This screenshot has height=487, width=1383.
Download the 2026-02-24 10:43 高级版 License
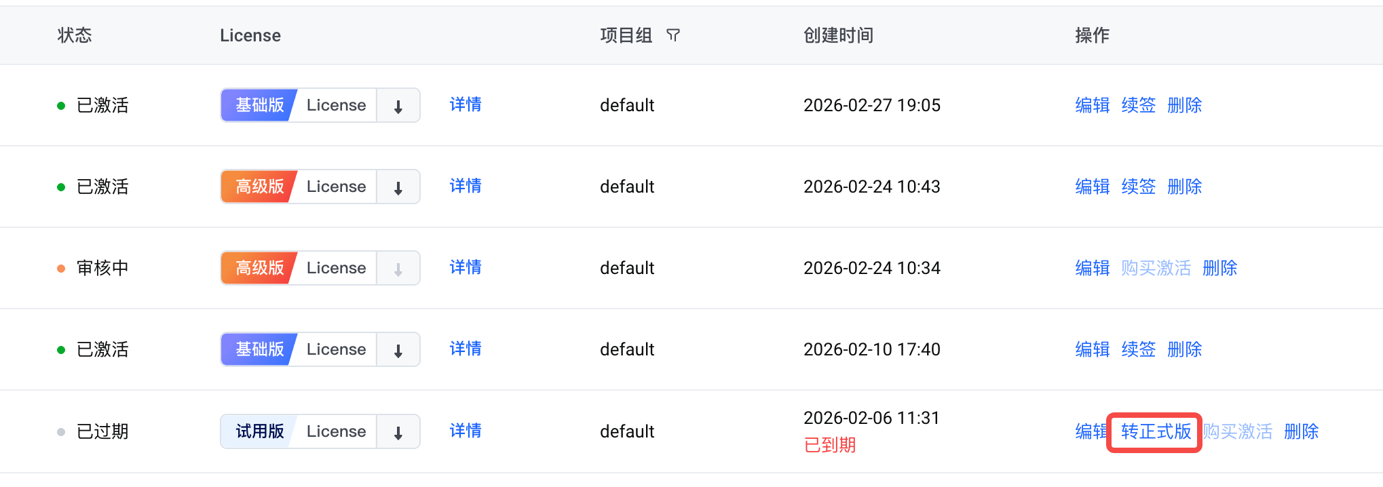(x=398, y=187)
